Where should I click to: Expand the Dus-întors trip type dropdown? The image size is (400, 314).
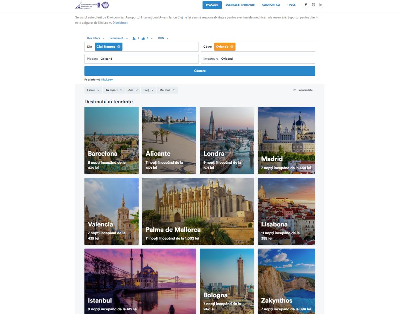(x=96, y=38)
